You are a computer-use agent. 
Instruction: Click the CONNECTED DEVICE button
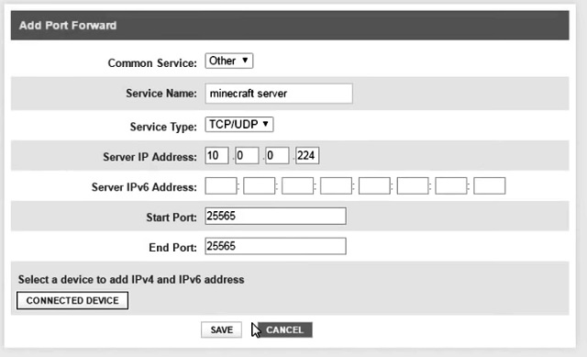click(x=72, y=300)
